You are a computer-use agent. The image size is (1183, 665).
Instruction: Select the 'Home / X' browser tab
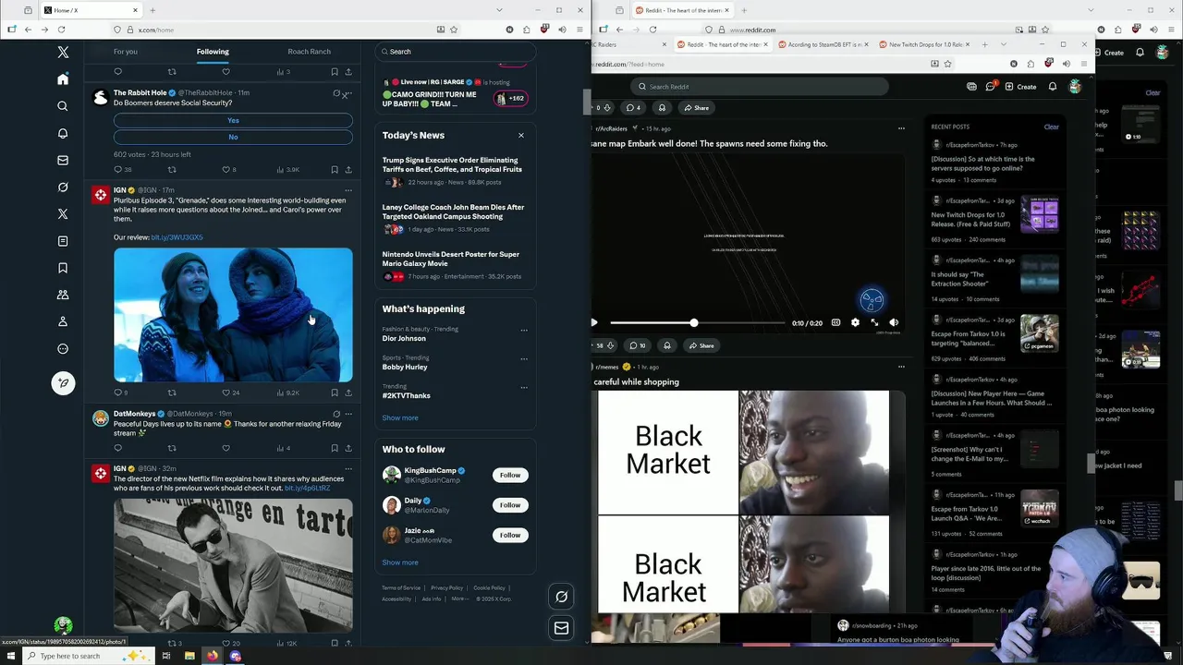pyautogui.click(x=91, y=10)
